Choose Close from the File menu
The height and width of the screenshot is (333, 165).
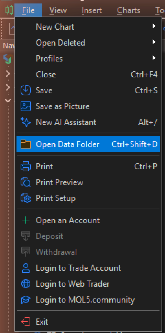(88, 75)
